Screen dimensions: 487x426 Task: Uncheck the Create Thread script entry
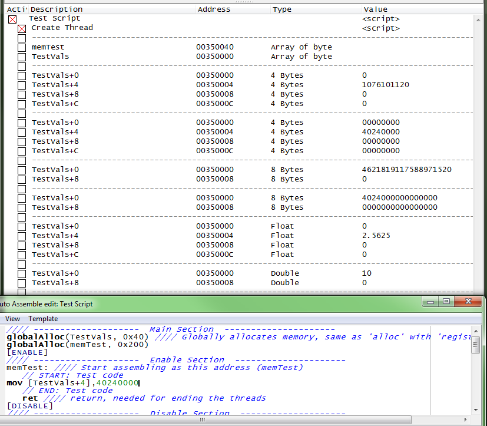22,29
